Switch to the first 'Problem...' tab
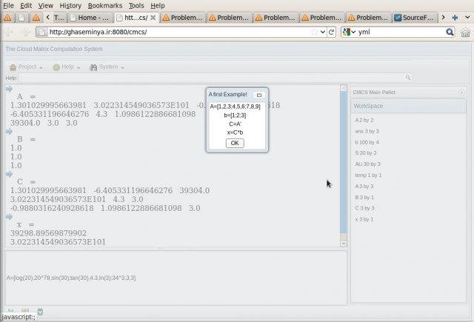The width and height of the screenshot is (474, 322). point(183,18)
